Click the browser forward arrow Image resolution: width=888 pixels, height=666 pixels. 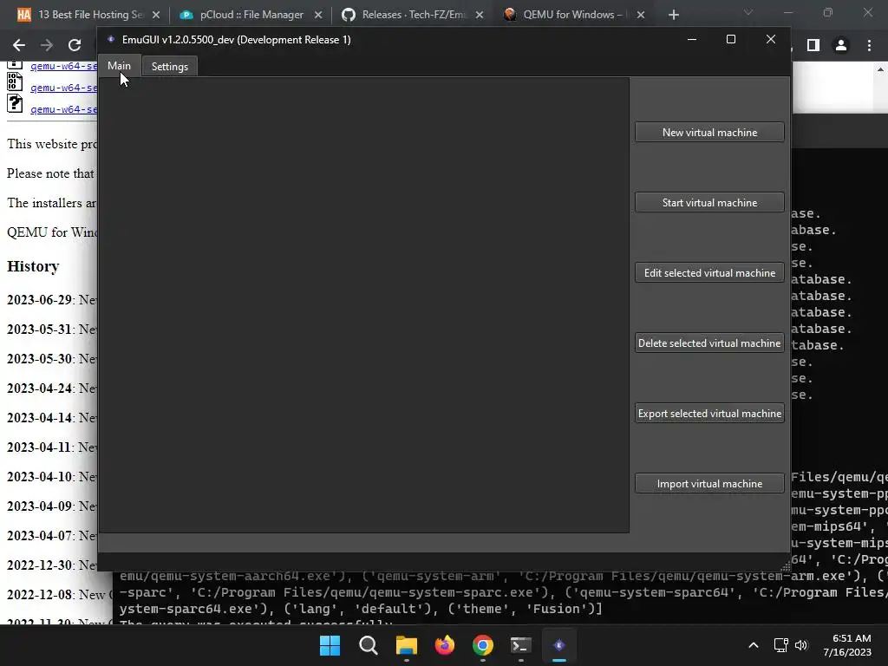point(47,45)
